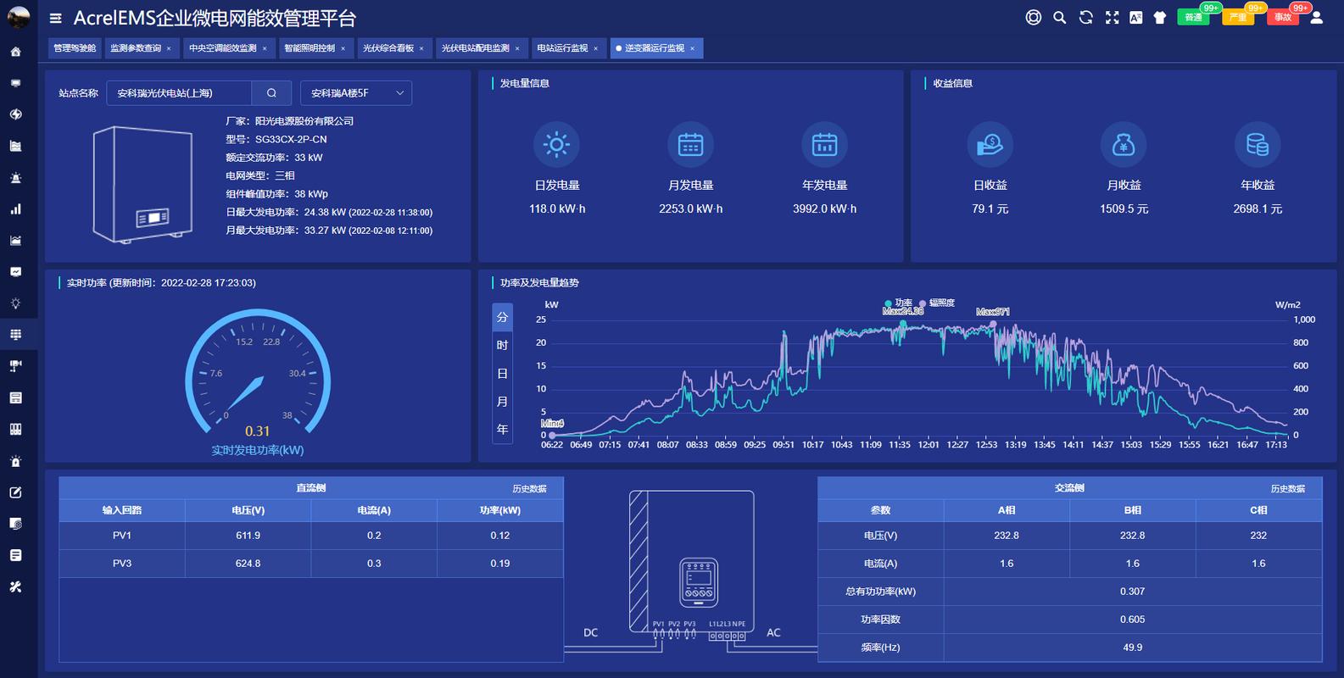
Task: Select the 时 hour trend granularity
Action: point(502,345)
